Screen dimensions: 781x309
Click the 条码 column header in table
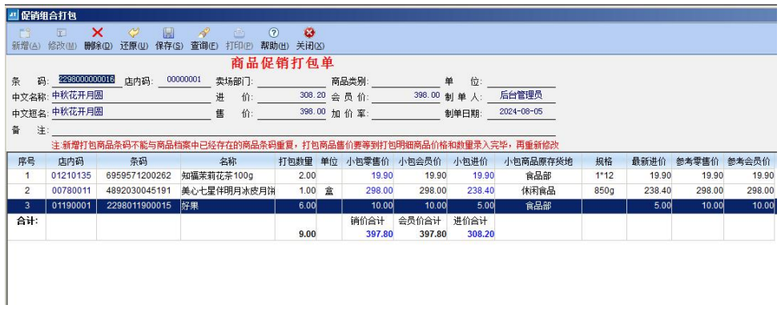139,161
